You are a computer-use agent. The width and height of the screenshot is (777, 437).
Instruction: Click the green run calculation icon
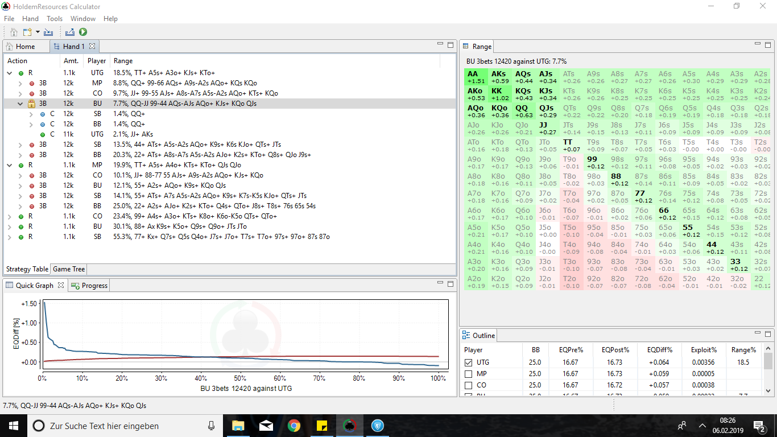[83, 32]
